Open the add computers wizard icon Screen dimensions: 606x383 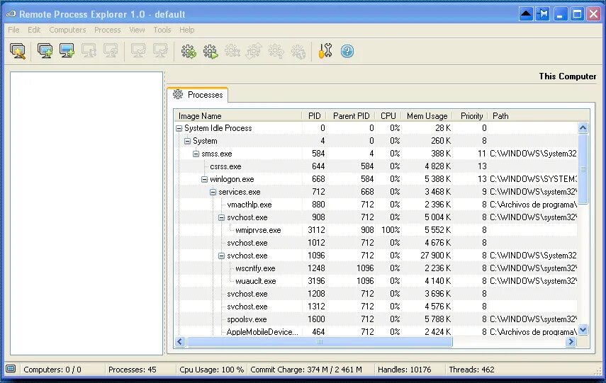point(18,51)
